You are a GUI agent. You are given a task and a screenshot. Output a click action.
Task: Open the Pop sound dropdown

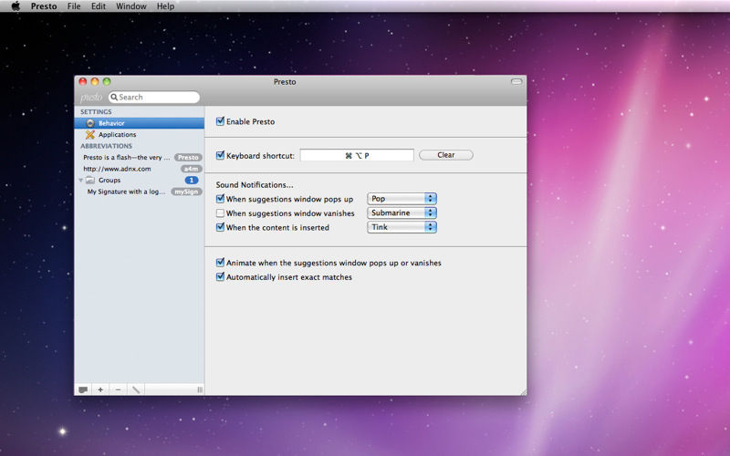pyautogui.click(x=401, y=199)
